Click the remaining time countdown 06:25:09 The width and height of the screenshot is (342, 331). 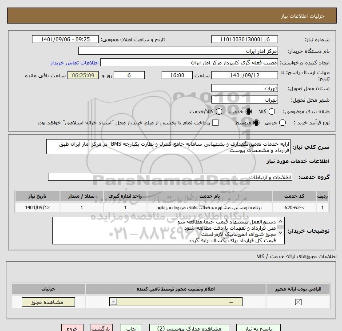point(83,75)
